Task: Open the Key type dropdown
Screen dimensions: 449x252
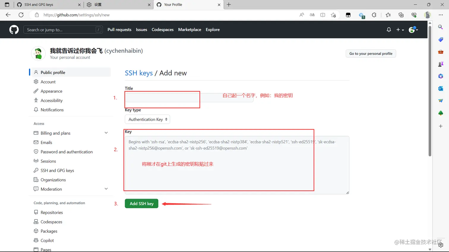Action: (147, 119)
